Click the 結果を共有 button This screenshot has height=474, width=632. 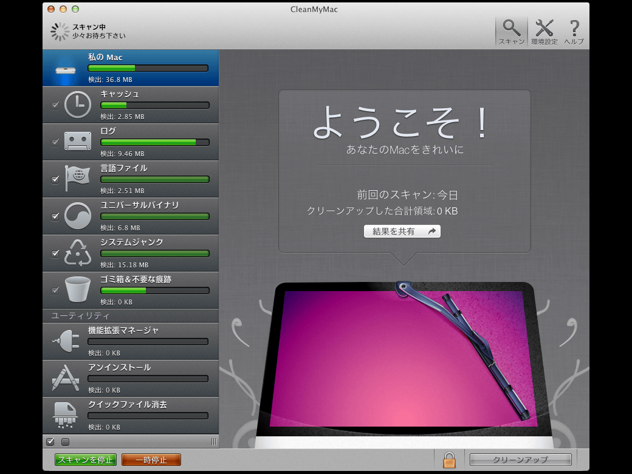coord(402,232)
